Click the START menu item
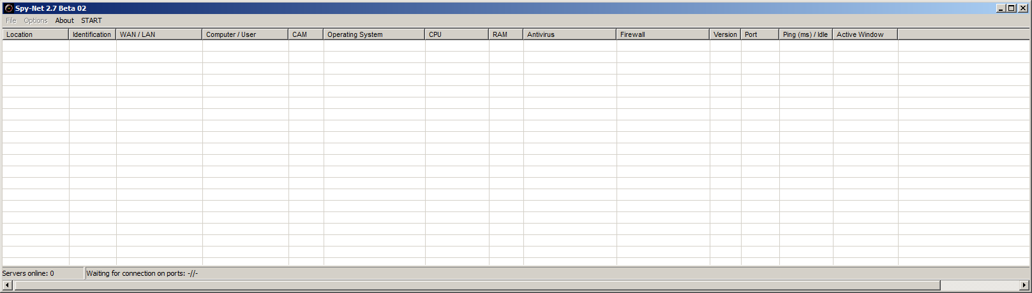 pyautogui.click(x=91, y=20)
